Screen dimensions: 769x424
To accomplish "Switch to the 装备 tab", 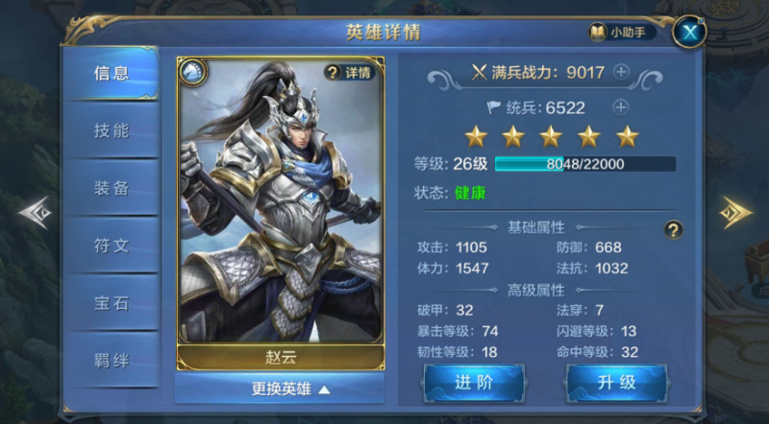I will coord(112,188).
